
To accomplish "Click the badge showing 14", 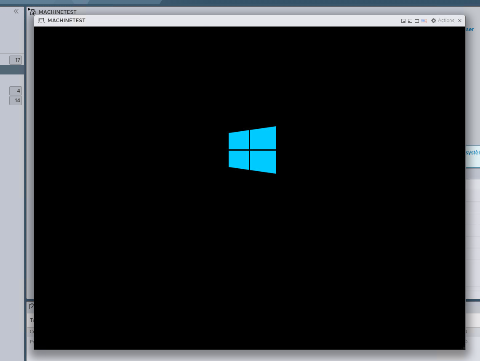I will click(x=16, y=101).
